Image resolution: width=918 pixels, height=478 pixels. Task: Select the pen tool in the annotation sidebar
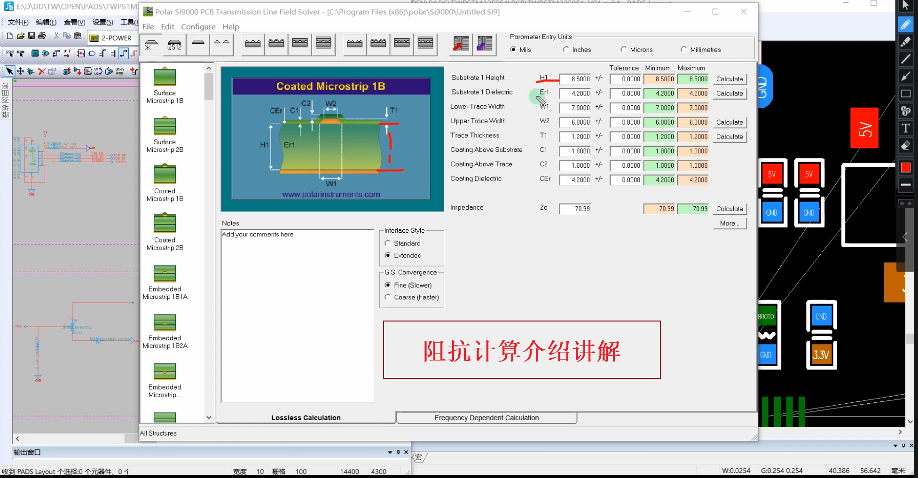(x=906, y=24)
